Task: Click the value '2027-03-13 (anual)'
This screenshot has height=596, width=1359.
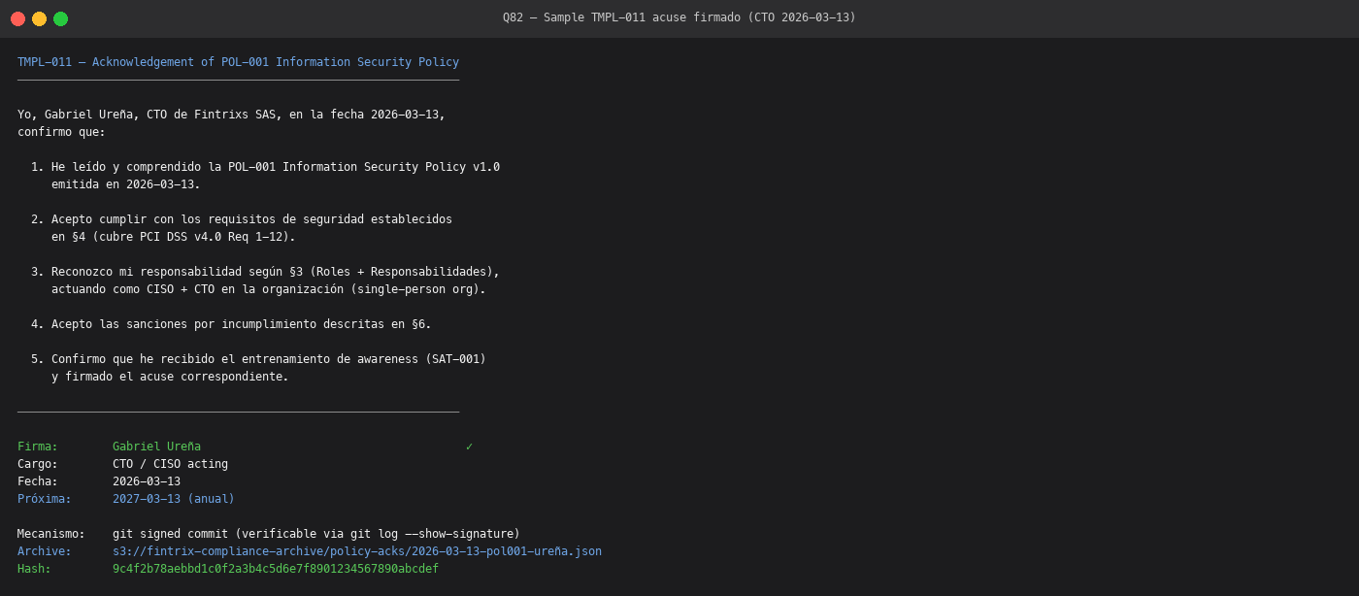Action: [x=174, y=499]
